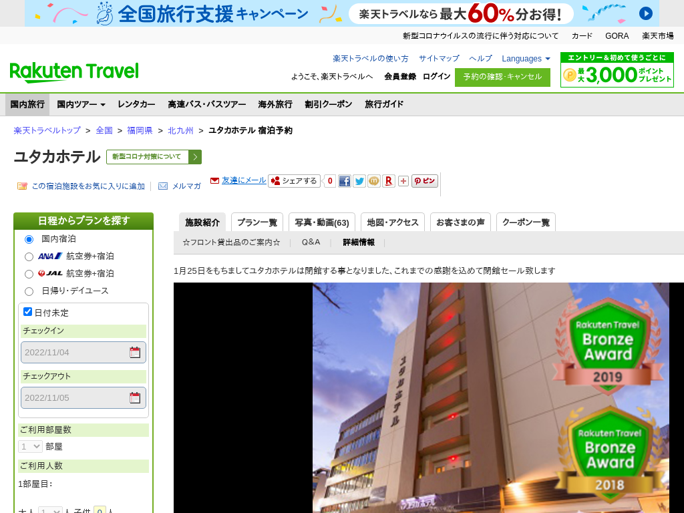Click the Facebook share icon
The image size is (684, 513).
344,181
